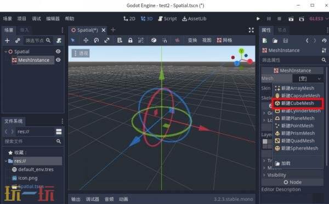Switch to the Script workspace
The width and height of the screenshot is (329, 204).
pos(167,19)
